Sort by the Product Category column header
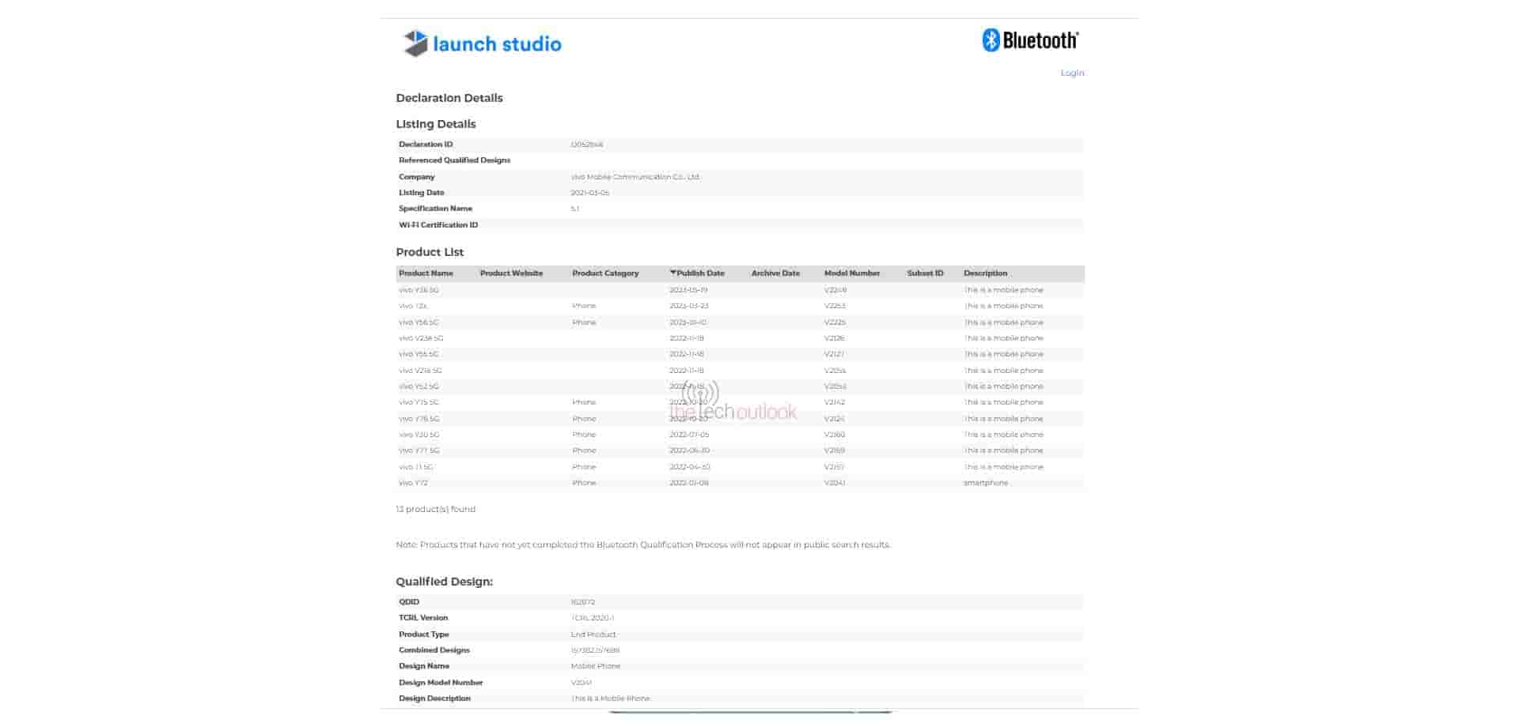Image resolution: width=1519 pixels, height=727 pixels. (605, 273)
